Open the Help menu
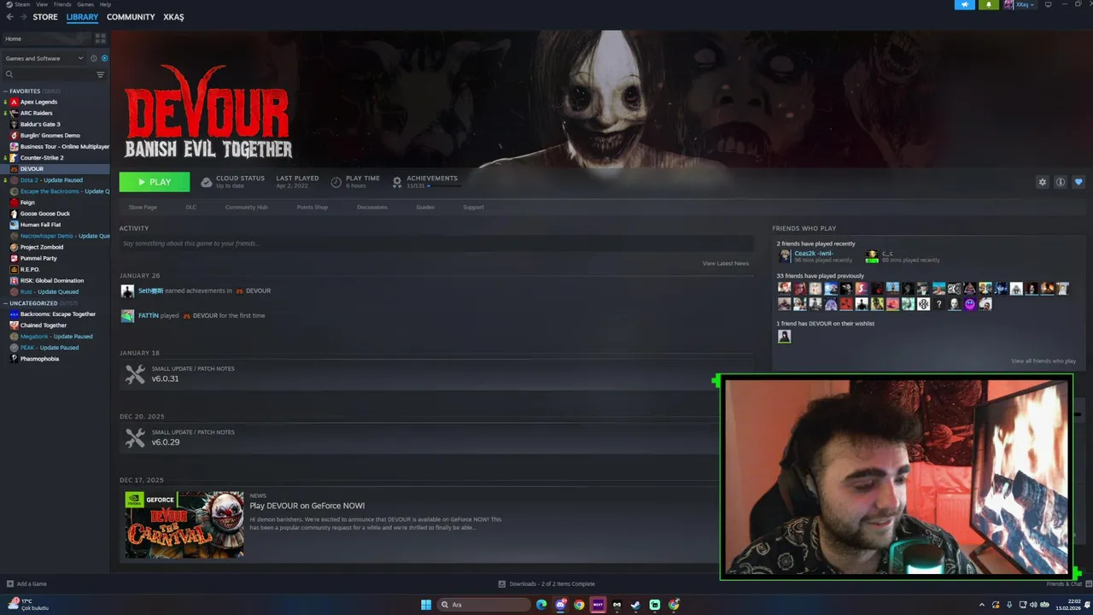This screenshot has width=1093, height=615. 105,4
